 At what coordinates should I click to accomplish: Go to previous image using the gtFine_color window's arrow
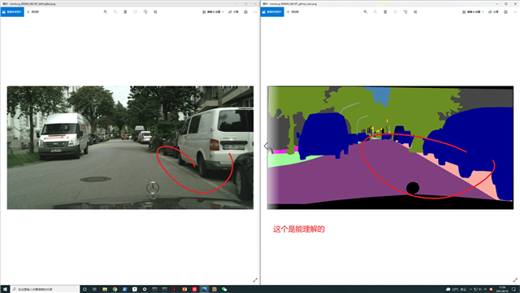266,146
